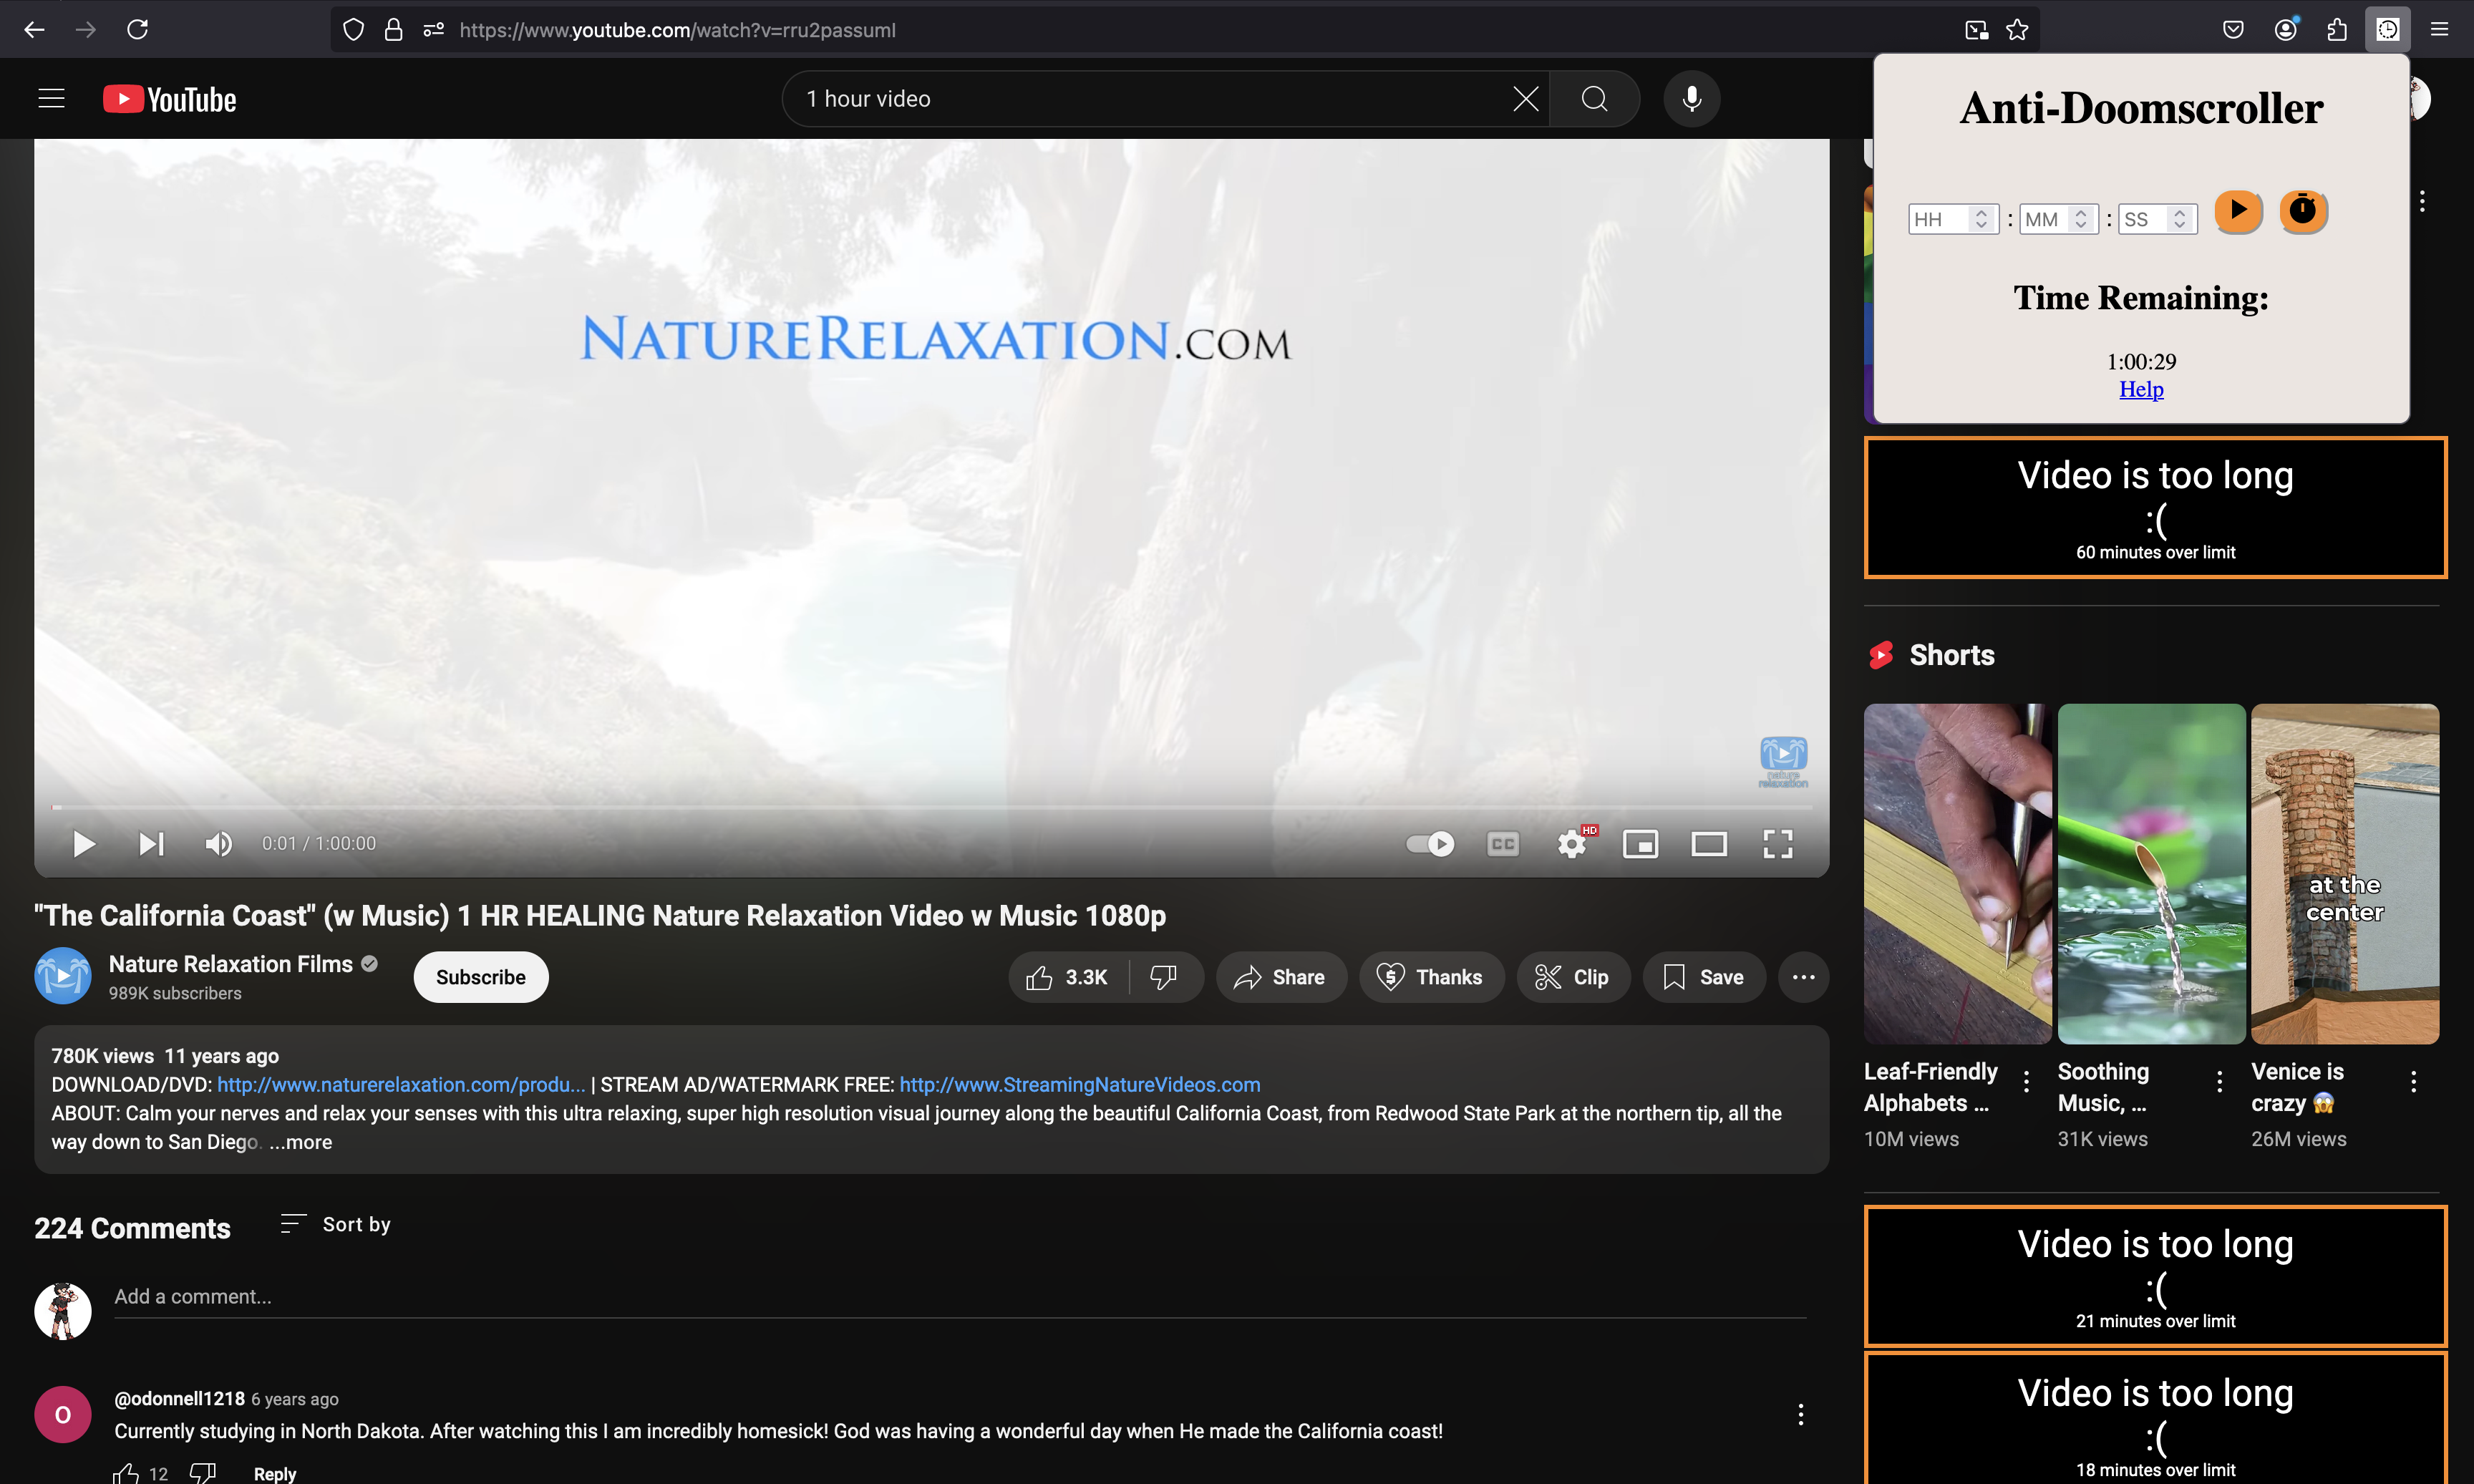2474x1484 pixels.
Task: Toggle the autoplay switch in player
Action: coord(1430,845)
